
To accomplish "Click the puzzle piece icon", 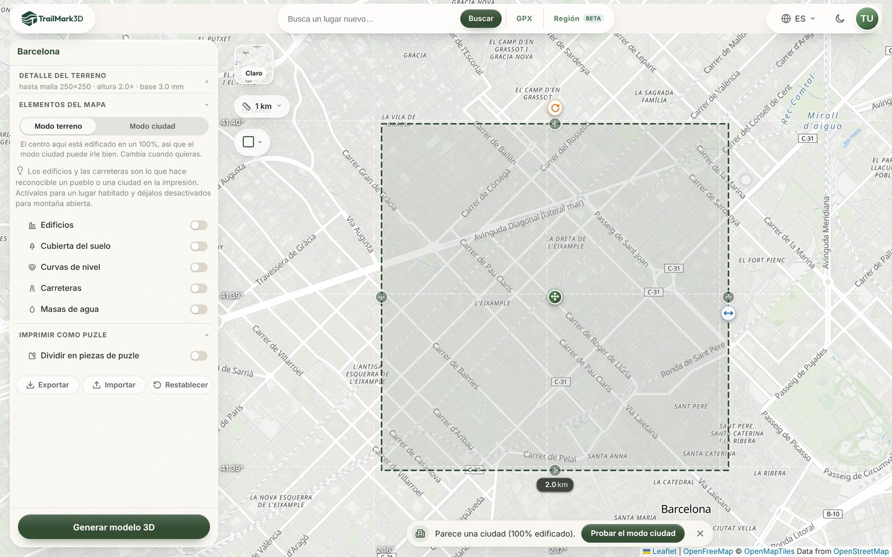I will point(32,356).
